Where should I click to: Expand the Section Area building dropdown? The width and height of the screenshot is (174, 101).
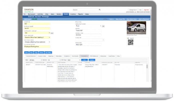[x=37, y=42]
